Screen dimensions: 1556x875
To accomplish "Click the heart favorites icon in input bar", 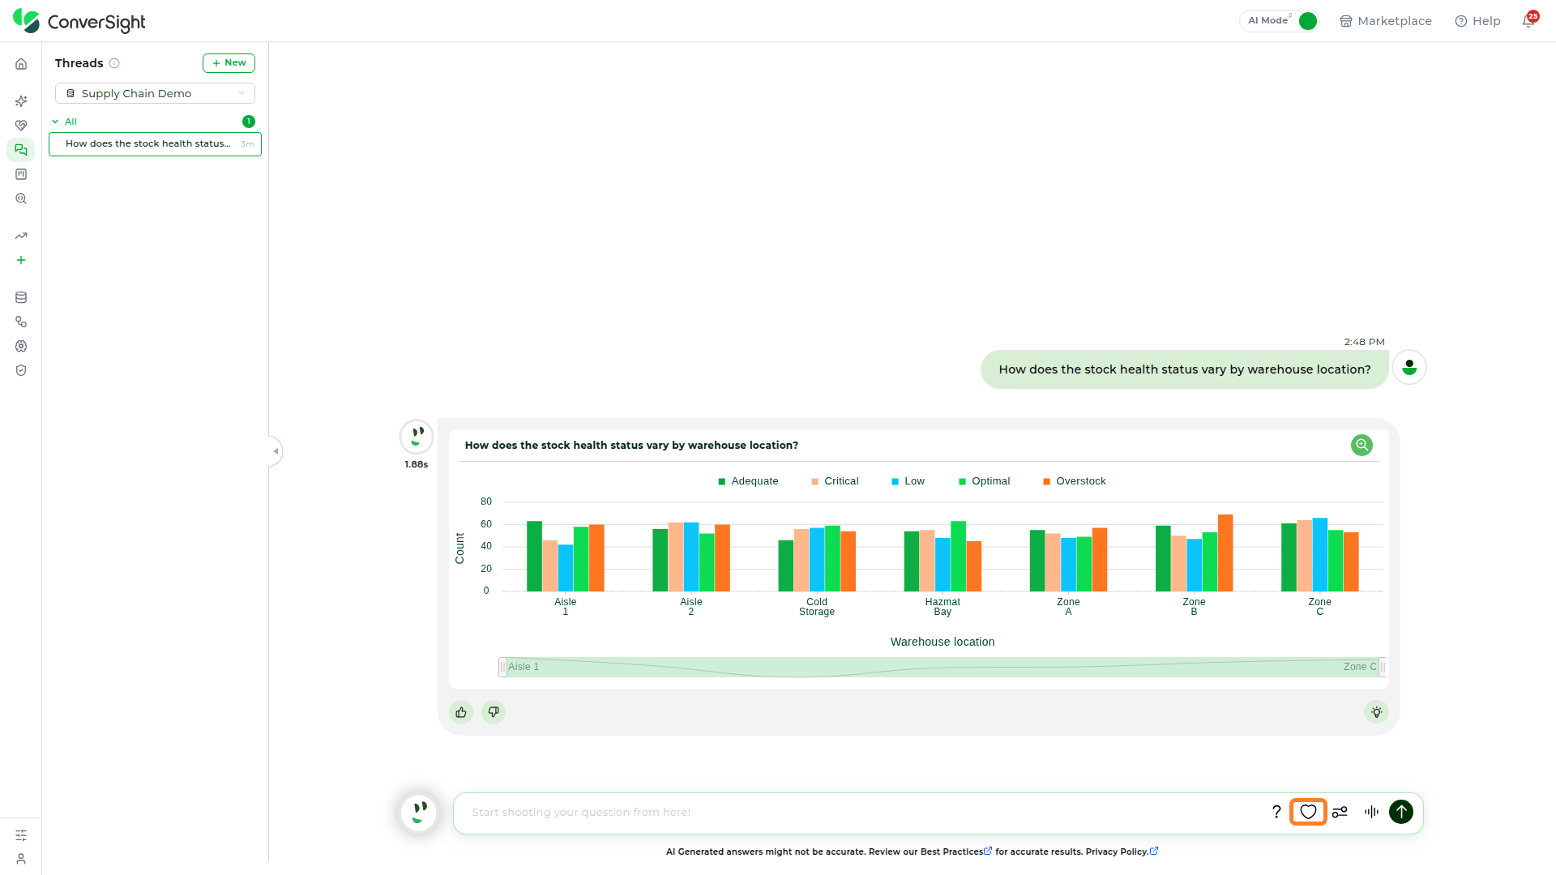I will pos(1308,812).
